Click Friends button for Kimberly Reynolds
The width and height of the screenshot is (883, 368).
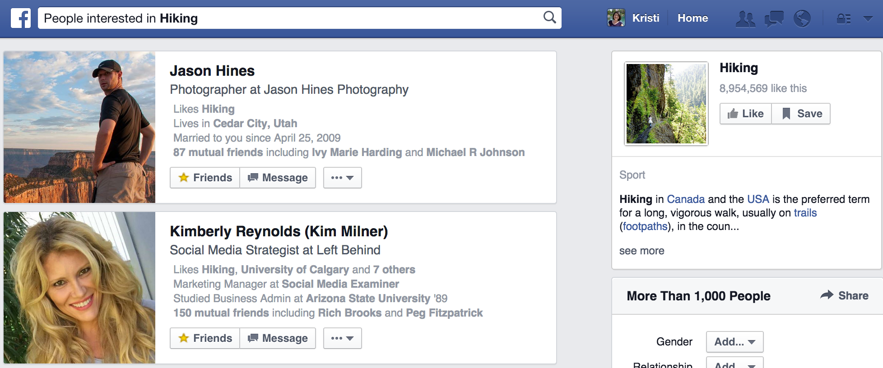[x=205, y=338]
